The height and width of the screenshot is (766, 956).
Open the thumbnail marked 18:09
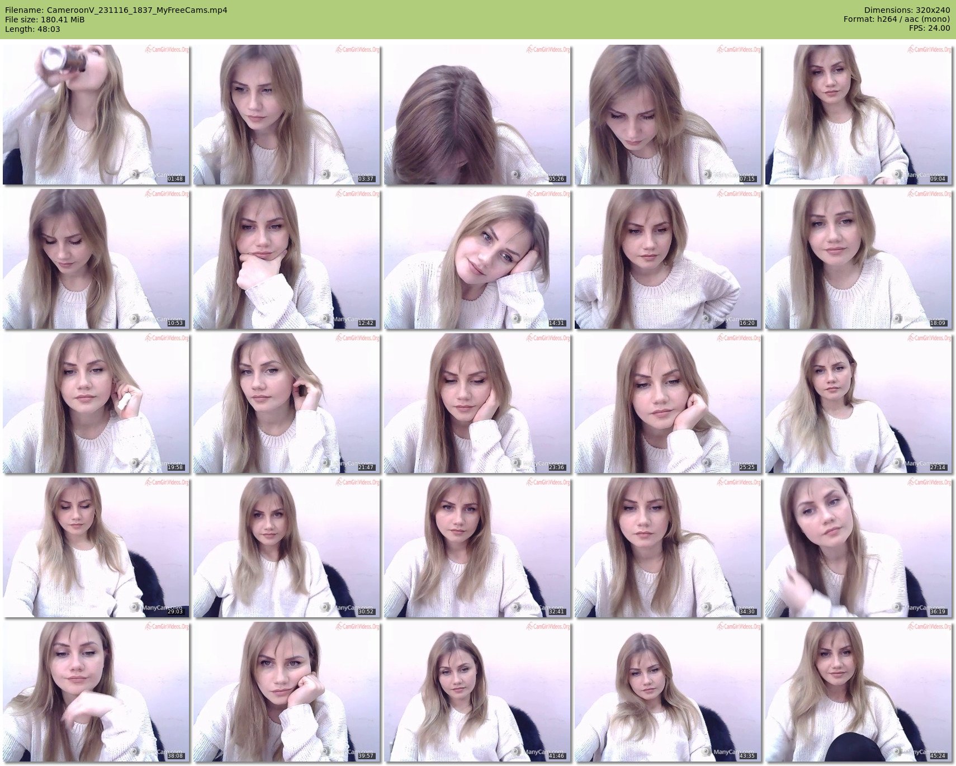pyautogui.click(x=858, y=259)
